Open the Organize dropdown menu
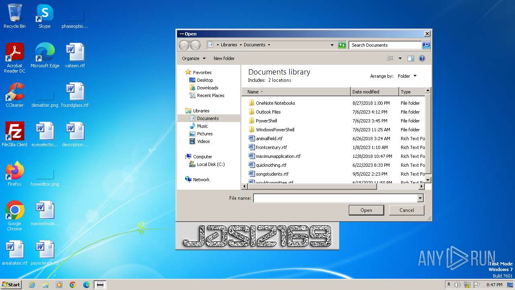Screen dimensions: 515x290 pos(194,58)
